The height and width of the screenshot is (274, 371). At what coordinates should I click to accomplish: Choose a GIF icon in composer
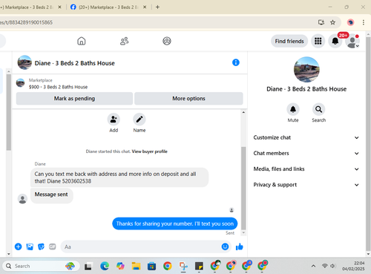53,247
